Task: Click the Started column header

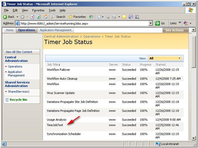Action: coord(160,64)
